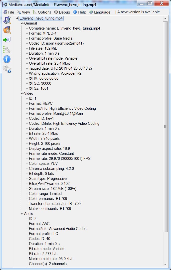Screen dimensions: 171x270
Task: Select 'Color primaries: BT.709' row
Action: click(48, 198)
